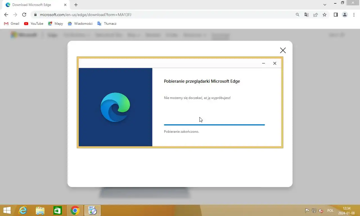Close the Edge installer window
Image resolution: width=360 pixels, height=216 pixels.
[275, 63]
